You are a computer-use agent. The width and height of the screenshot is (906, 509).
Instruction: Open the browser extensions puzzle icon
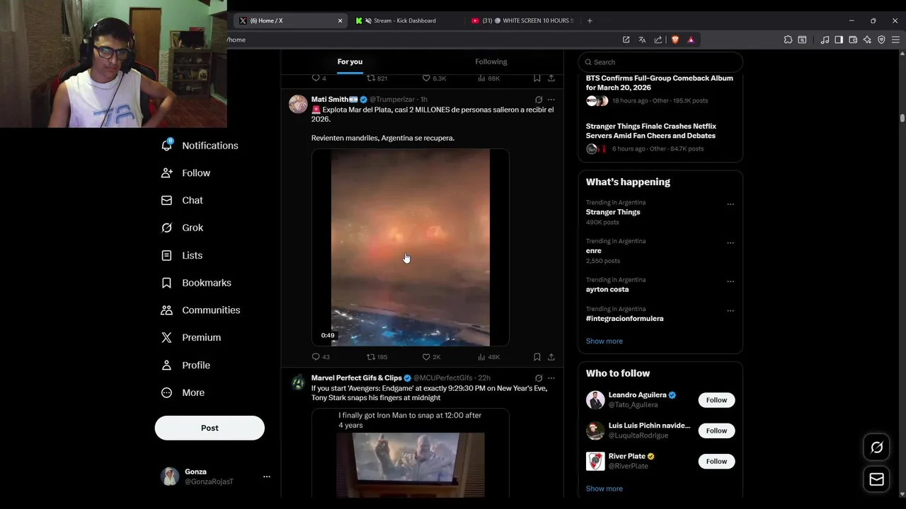point(788,40)
